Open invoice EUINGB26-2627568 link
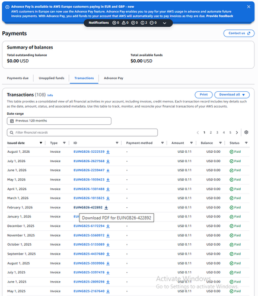Image resolution: width=258 pixels, height=296 pixels. 89,161
